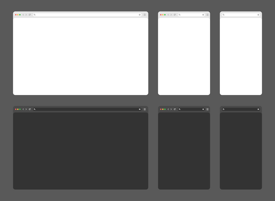Minimize the wide dark browser with the yellow dot
275x201 pixels.
coord(18,109)
